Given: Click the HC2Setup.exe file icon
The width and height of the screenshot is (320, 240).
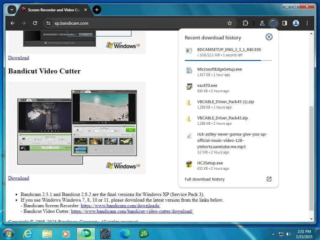Looking at the screenshot, I should 189,164.
